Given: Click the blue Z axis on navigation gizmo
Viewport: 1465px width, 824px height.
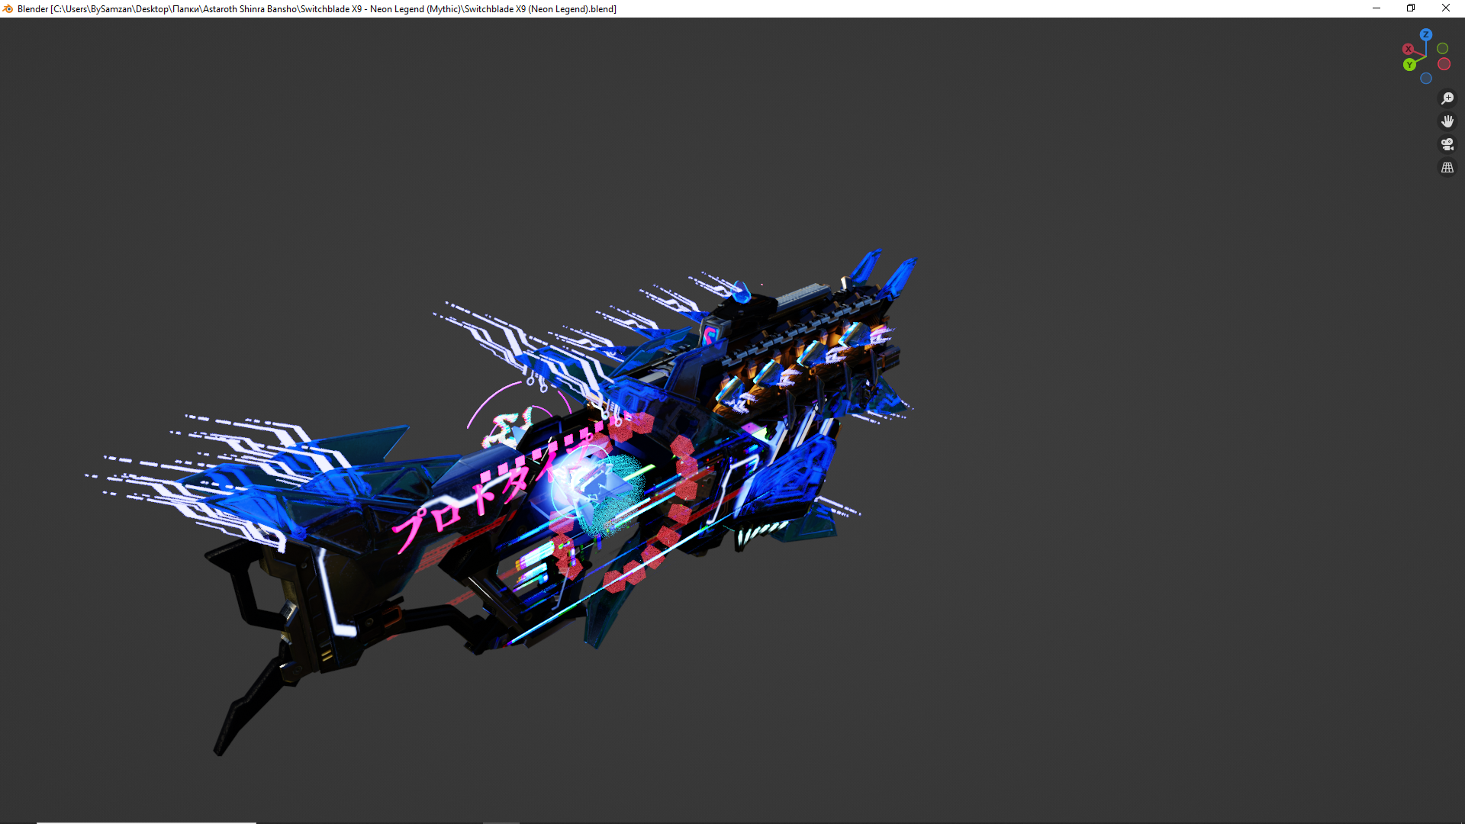Looking at the screenshot, I should tap(1425, 34).
